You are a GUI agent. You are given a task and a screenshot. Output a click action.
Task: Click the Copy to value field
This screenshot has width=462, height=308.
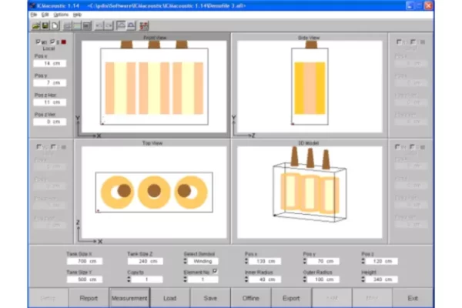147,280
